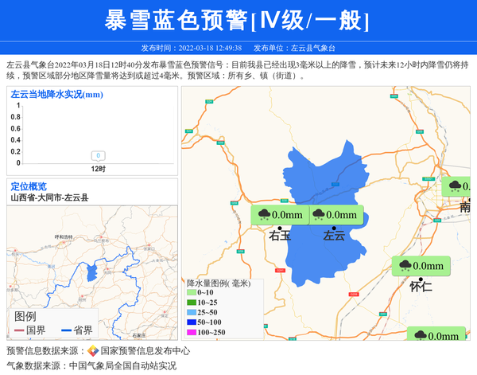The image size is (477, 375).
Task: Click the 中国气象局全国自动站实况 source text
Action: 122,365
